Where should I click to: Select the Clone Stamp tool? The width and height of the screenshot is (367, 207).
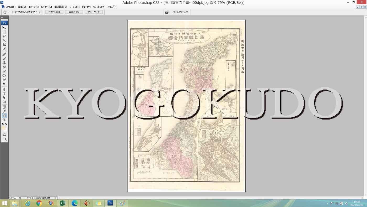(x=4, y=63)
